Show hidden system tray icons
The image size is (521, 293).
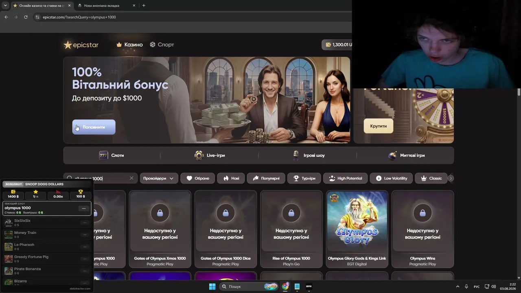[x=458, y=286]
